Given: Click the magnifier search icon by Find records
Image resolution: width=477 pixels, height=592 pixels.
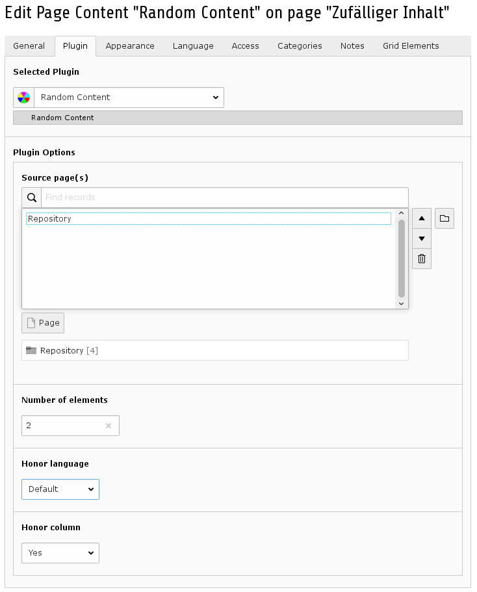Looking at the screenshot, I should pos(32,198).
